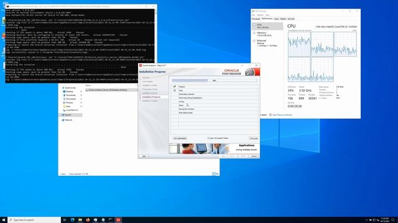This screenshot has width=398, height=223.
Task: Open the Options menu in Task Manager
Action: coord(260,15)
